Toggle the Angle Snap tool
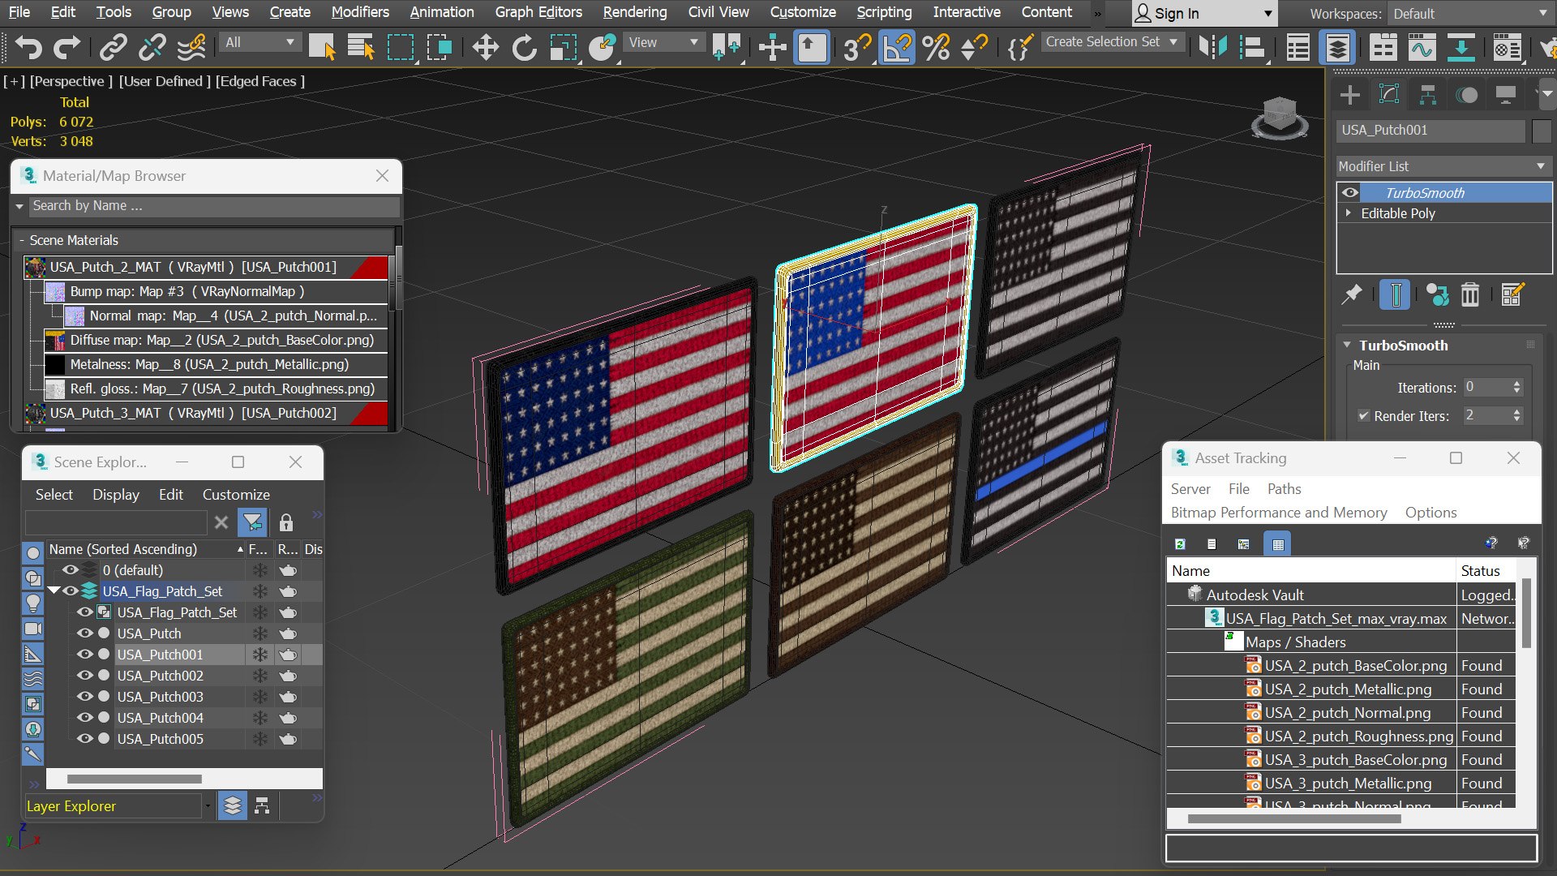 tap(897, 48)
